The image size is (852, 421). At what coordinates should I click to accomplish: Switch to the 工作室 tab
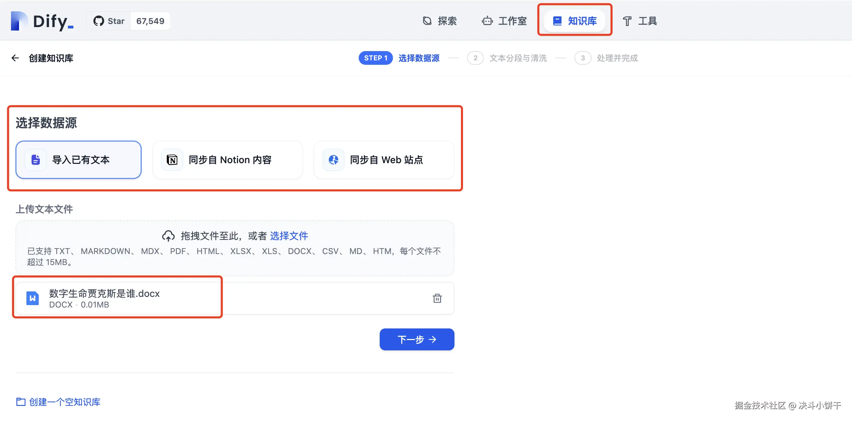(x=504, y=21)
